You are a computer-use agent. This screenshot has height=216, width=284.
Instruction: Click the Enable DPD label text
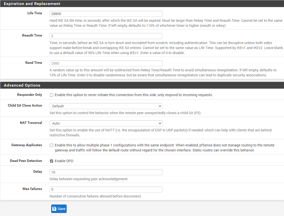coord(64,161)
